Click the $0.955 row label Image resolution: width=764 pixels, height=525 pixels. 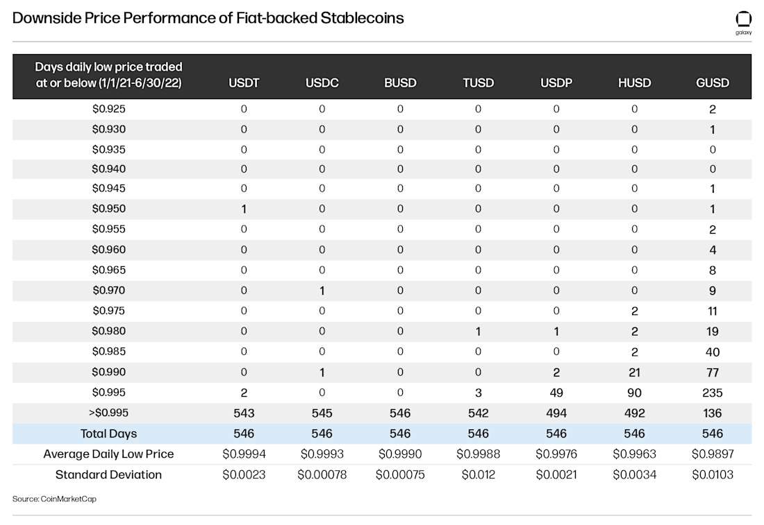(x=108, y=229)
